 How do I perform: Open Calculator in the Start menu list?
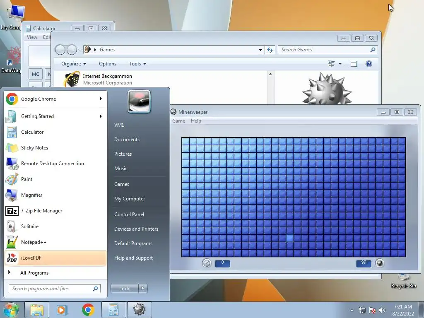(x=55, y=132)
